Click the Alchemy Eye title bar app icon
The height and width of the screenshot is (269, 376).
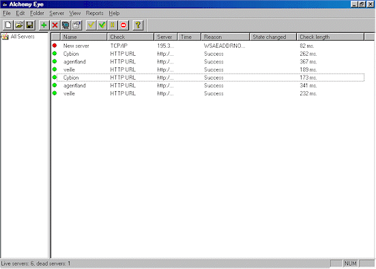[x=5, y=4]
